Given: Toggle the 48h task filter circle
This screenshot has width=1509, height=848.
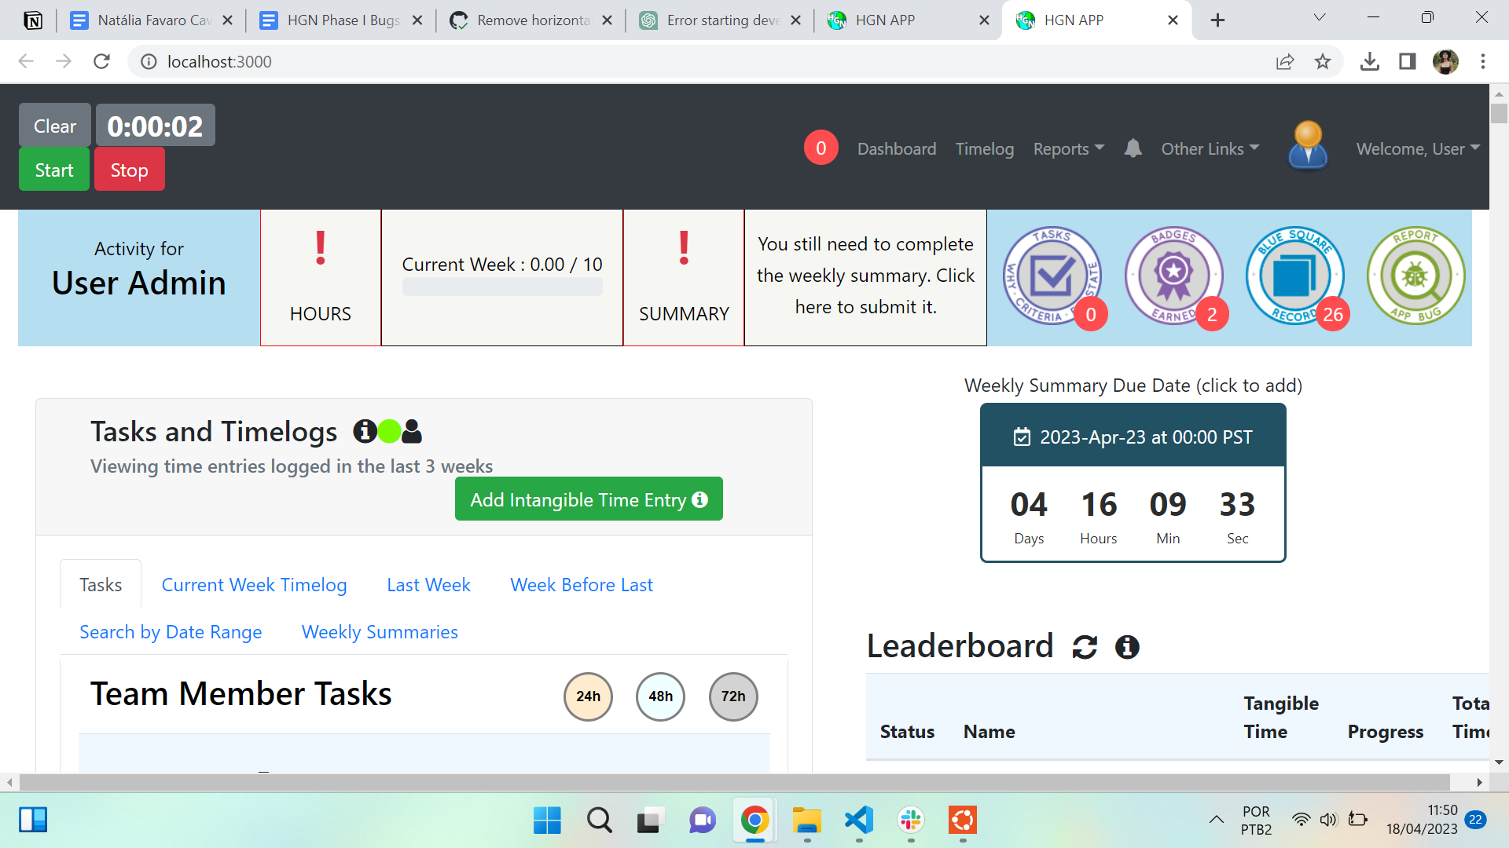Looking at the screenshot, I should click(660, 696).
